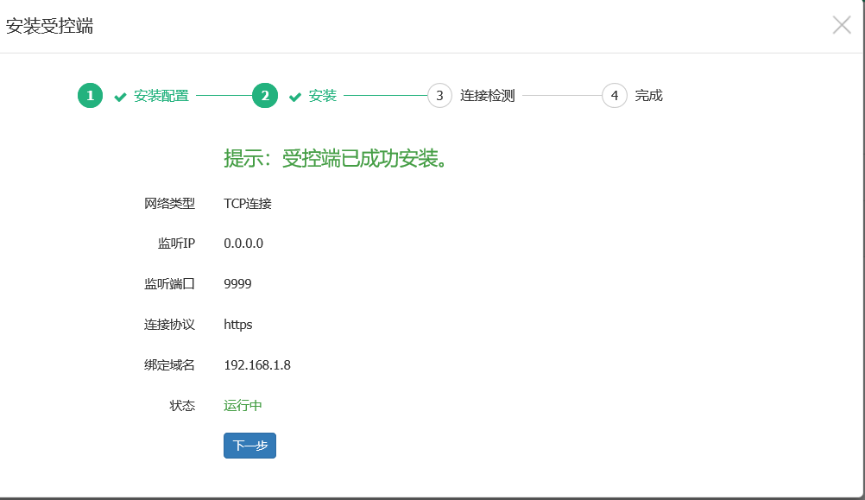Click checkmark icon beside 安装 step

[295, 97]
